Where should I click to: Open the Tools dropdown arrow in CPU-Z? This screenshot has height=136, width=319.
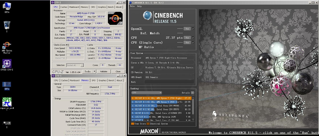pos(95,72)
